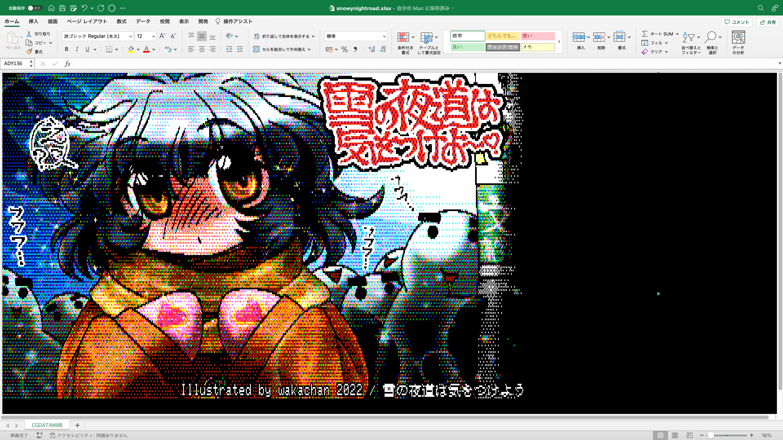Toggle center text horizontally

pyautogui.click(x=202, y=49)
